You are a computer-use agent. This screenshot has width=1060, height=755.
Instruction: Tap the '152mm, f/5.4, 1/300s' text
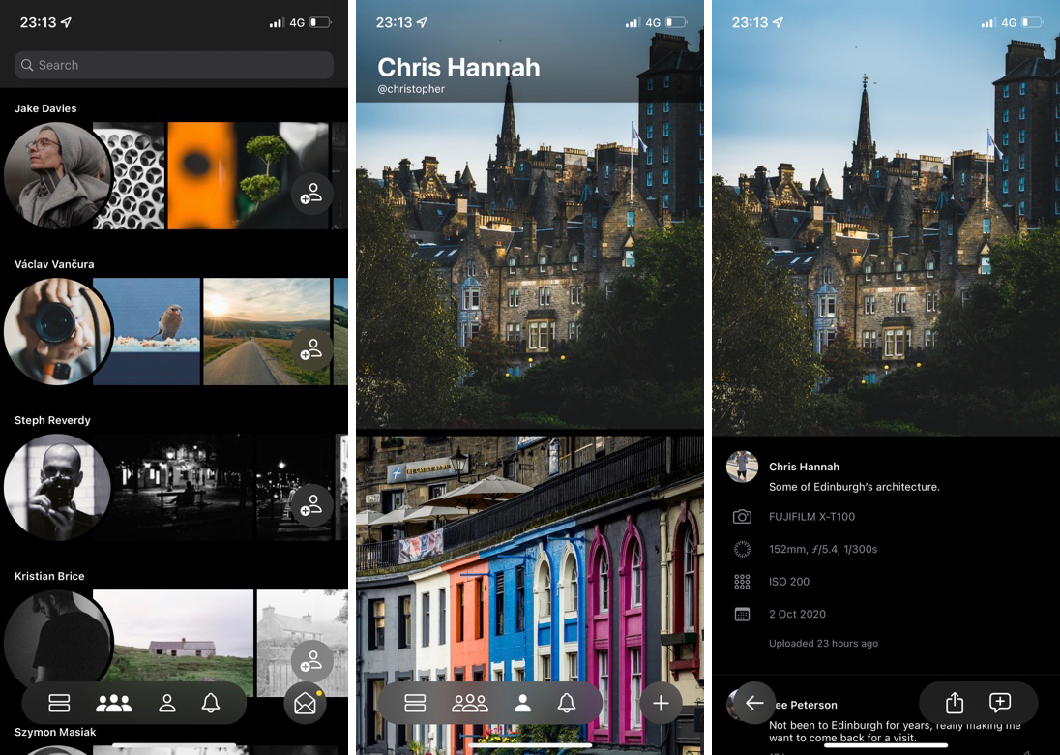tap(823, 549)
